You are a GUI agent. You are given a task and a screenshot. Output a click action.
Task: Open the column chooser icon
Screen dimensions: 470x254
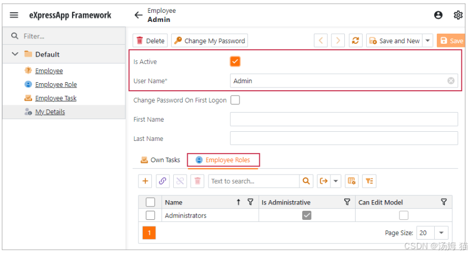coord(352,181)
